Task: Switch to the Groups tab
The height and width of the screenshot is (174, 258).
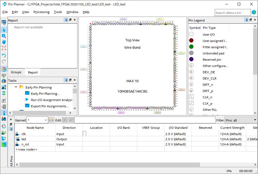Action: (16, 72)
